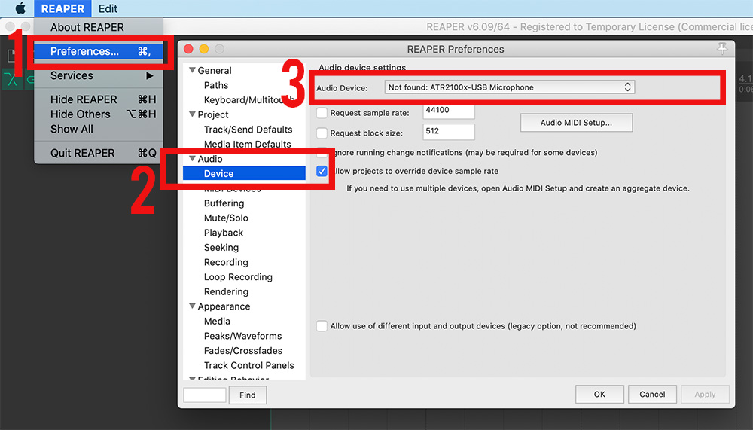Click the Find button
Viewport: 753px width, 430px height.
(x=247, y=395)
